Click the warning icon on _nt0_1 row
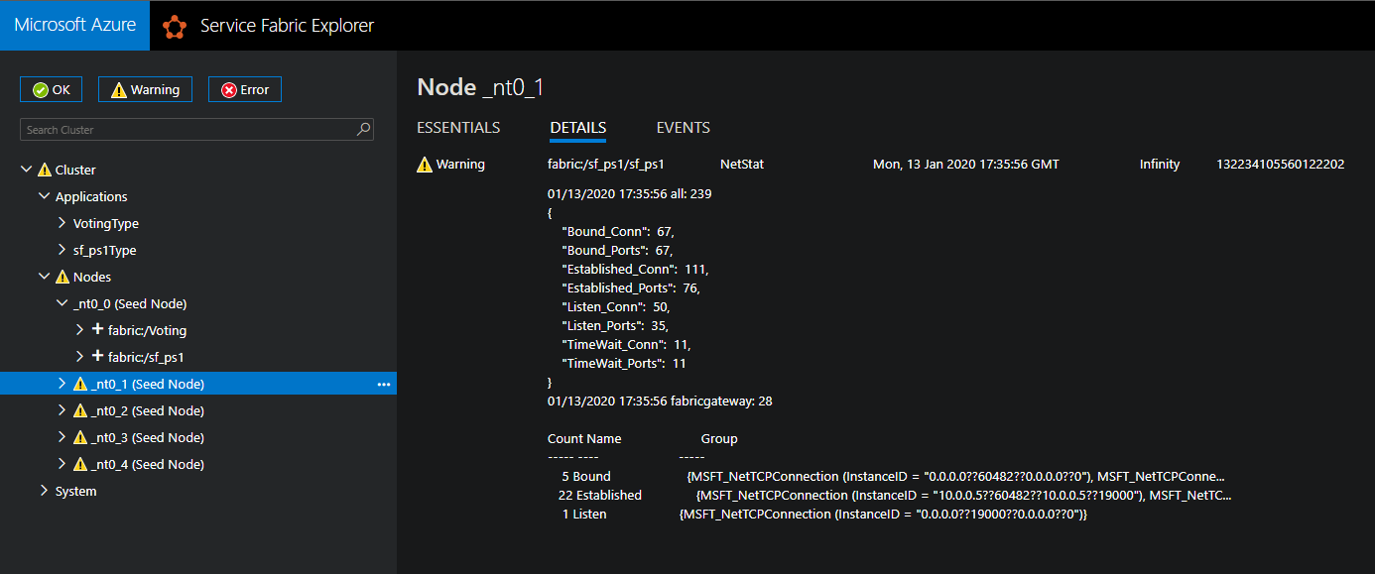 tap(80, 385)
